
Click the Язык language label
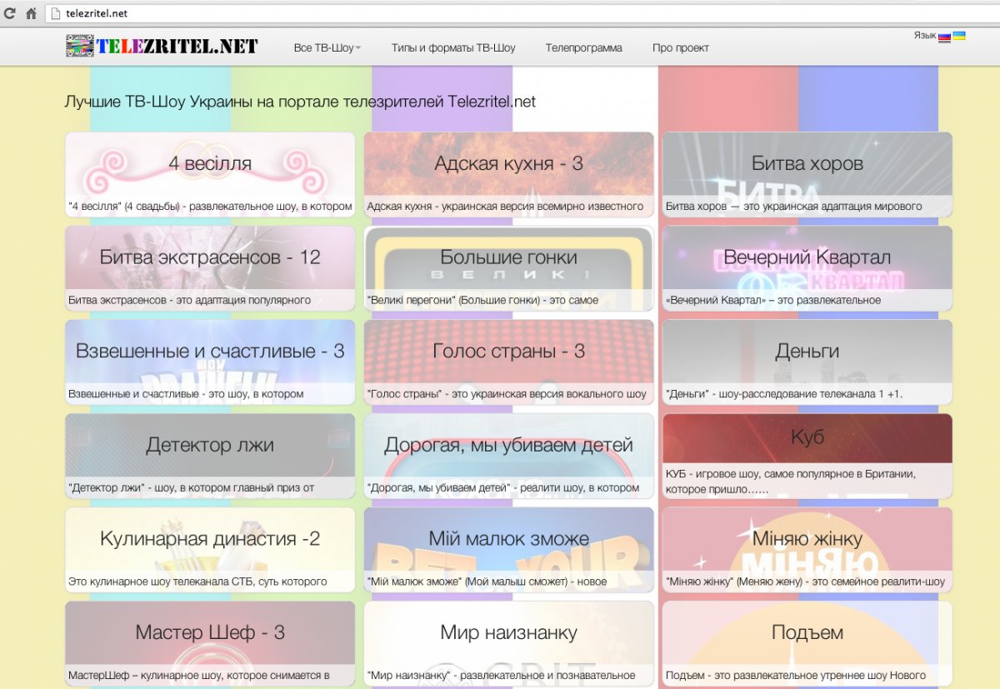(x=924, y=36)
